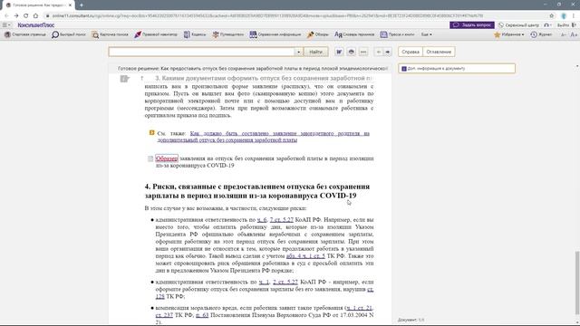
Task: Increase the font size
Action: [574, 34]
